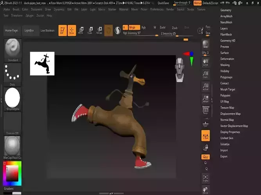Select the Move transform tool in top shelf
The height and width of the screenshot is (195, 261).
point(81,30)
